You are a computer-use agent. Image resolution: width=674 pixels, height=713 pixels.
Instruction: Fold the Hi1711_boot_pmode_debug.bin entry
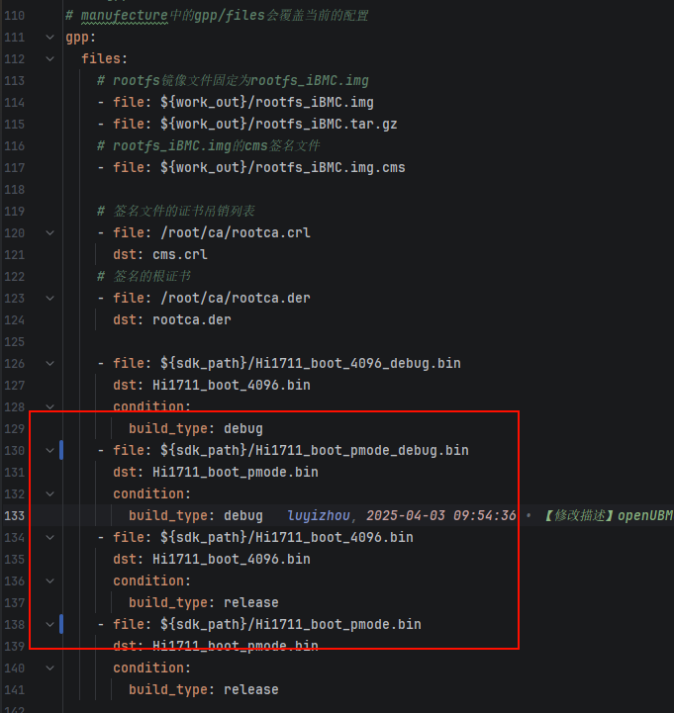[x=49, y=451]
